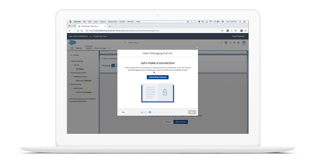The height and width of the screenshot is (162, 312).
Task: Select Outbound Messages under Monitoring
Action: coord(83,92)
